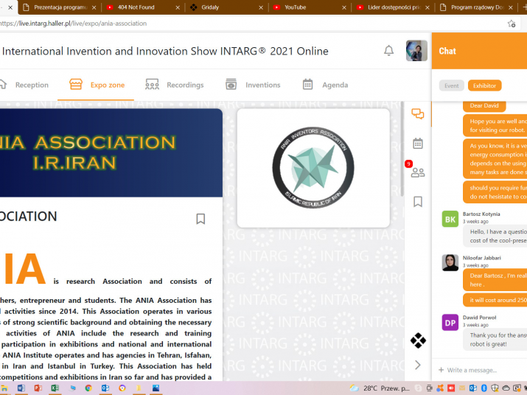Open the notifications bell
Viewport: 527px width, 395px height.
point(388,51)
